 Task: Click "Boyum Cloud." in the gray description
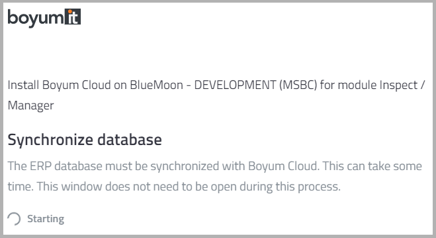[283, 166]
